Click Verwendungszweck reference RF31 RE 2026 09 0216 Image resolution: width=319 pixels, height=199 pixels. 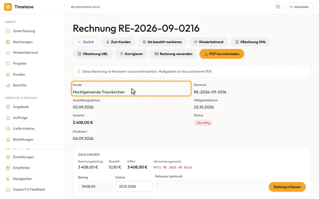point(172,167)
